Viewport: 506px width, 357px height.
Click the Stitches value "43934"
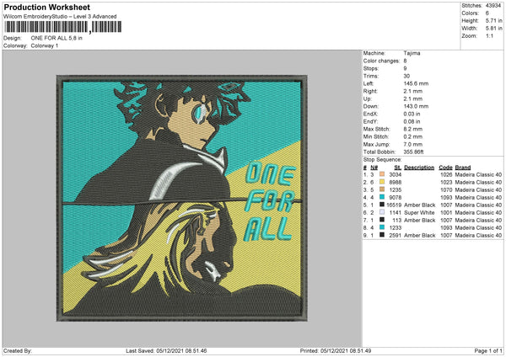tap(493, 6)
